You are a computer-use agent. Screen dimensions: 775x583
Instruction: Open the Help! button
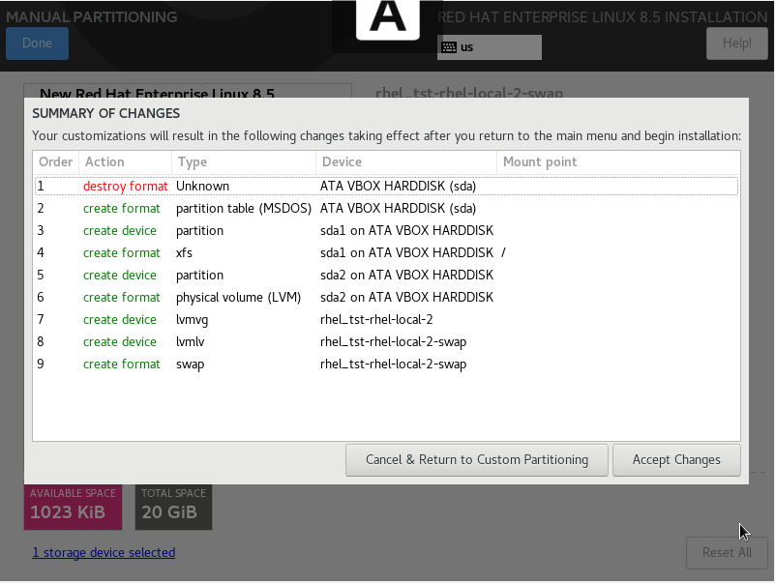point(736,44)
